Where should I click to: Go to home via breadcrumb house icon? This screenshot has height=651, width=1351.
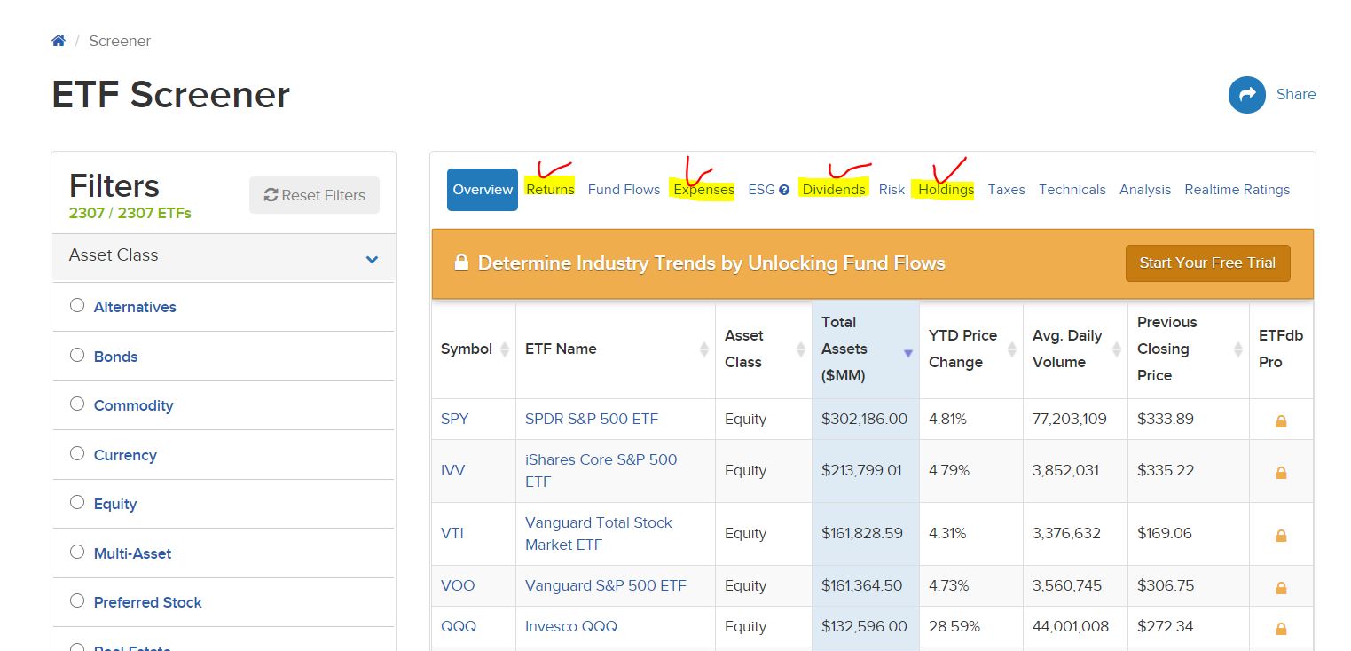click(x=59, y=41)
